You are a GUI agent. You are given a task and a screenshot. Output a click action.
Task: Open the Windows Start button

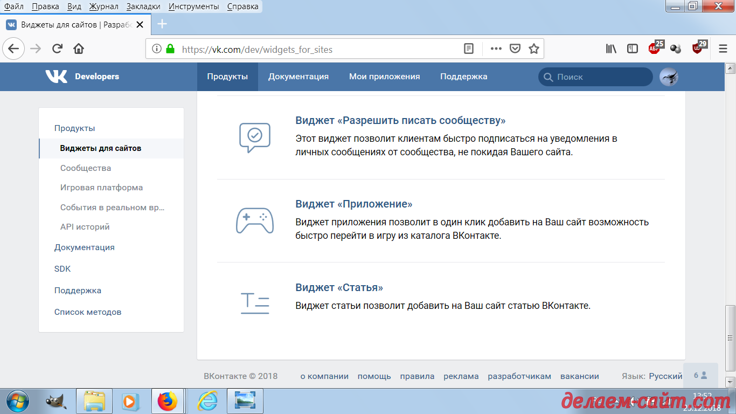point(18,401)
